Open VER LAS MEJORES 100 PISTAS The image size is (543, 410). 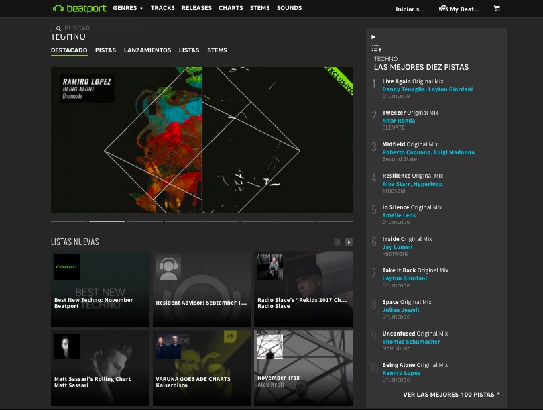[x=448, y=395]
